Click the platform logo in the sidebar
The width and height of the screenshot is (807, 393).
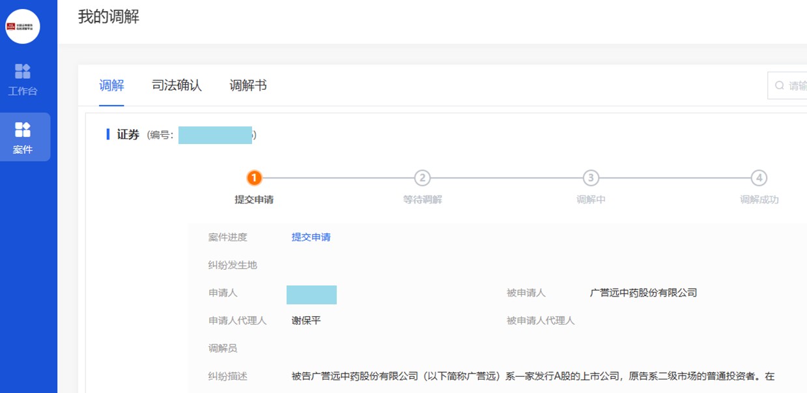23,27
